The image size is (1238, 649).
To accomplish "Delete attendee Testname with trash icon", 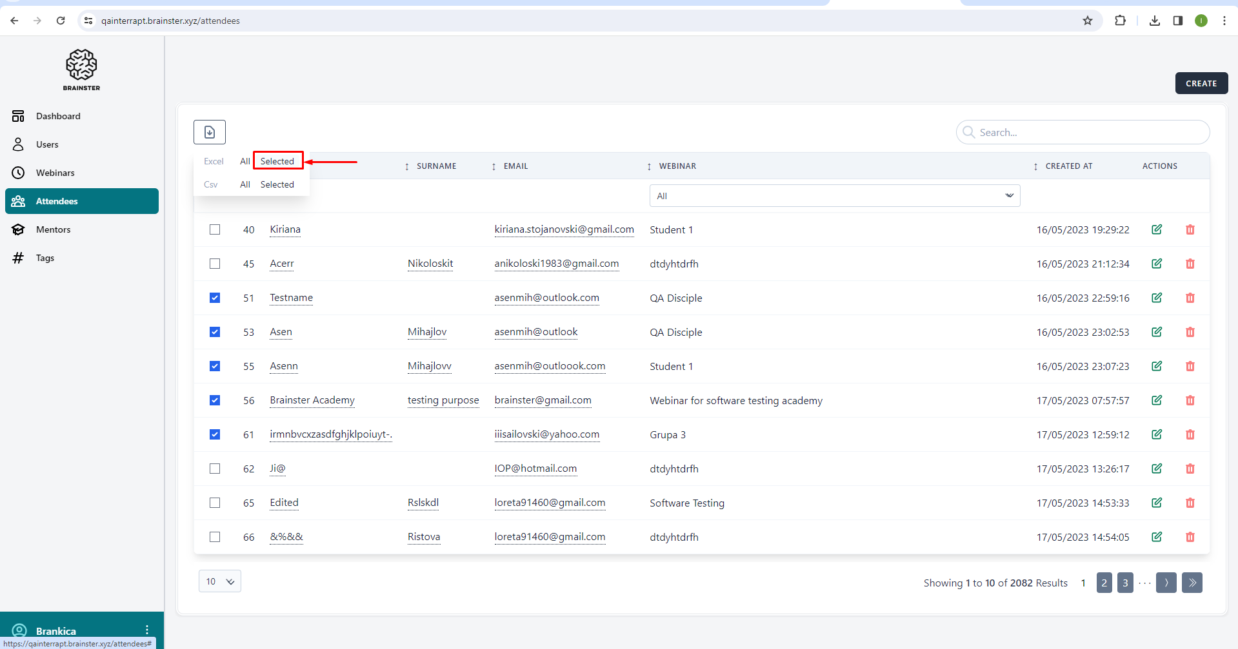I will coord(1190,298).
